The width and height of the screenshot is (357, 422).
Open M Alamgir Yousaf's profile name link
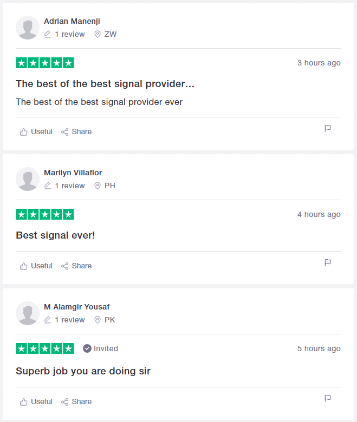click(x=76, y=307)
